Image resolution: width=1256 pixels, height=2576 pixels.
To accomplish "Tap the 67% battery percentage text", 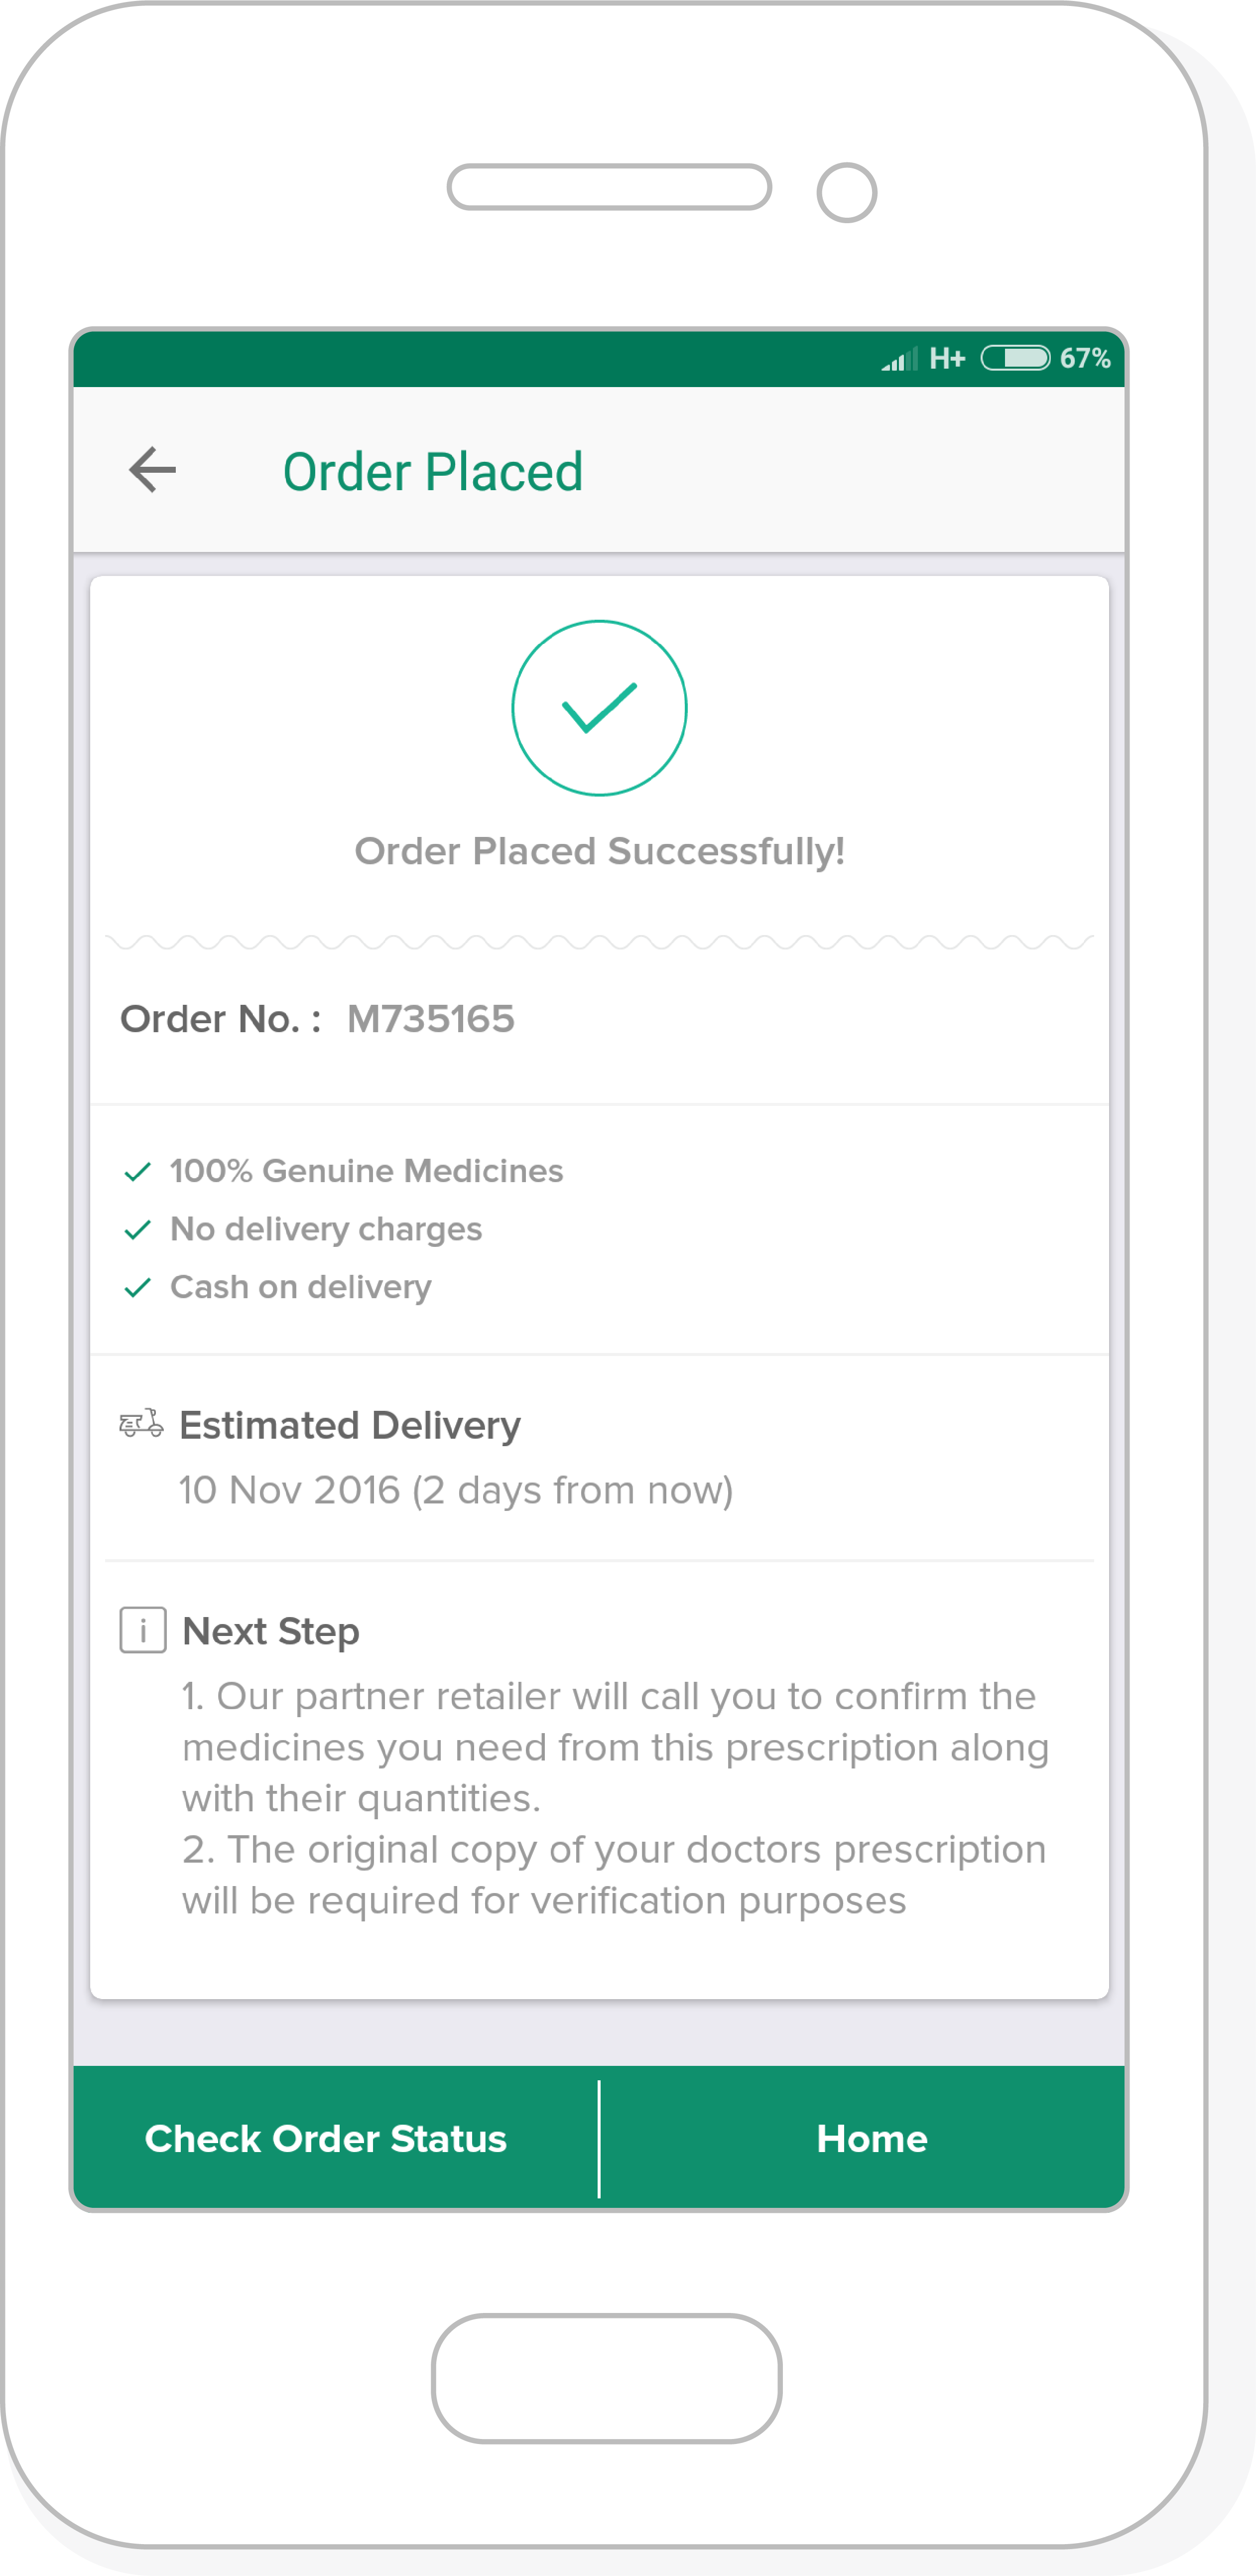I will pos(1085,358).
